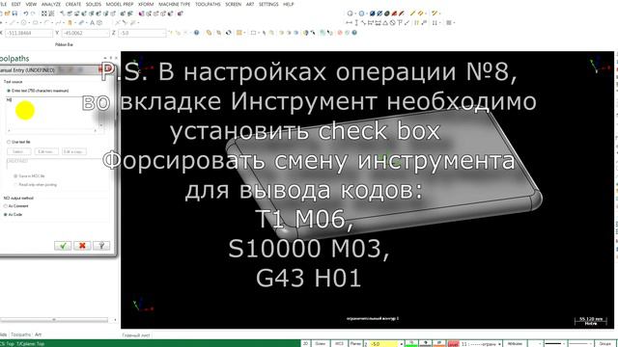Open the EDIT menu
Screen dimensions: 618x347
16,4
